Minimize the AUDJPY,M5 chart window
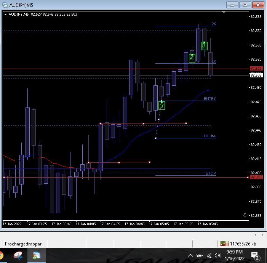The image size is (267, 263). coord(232,5)
